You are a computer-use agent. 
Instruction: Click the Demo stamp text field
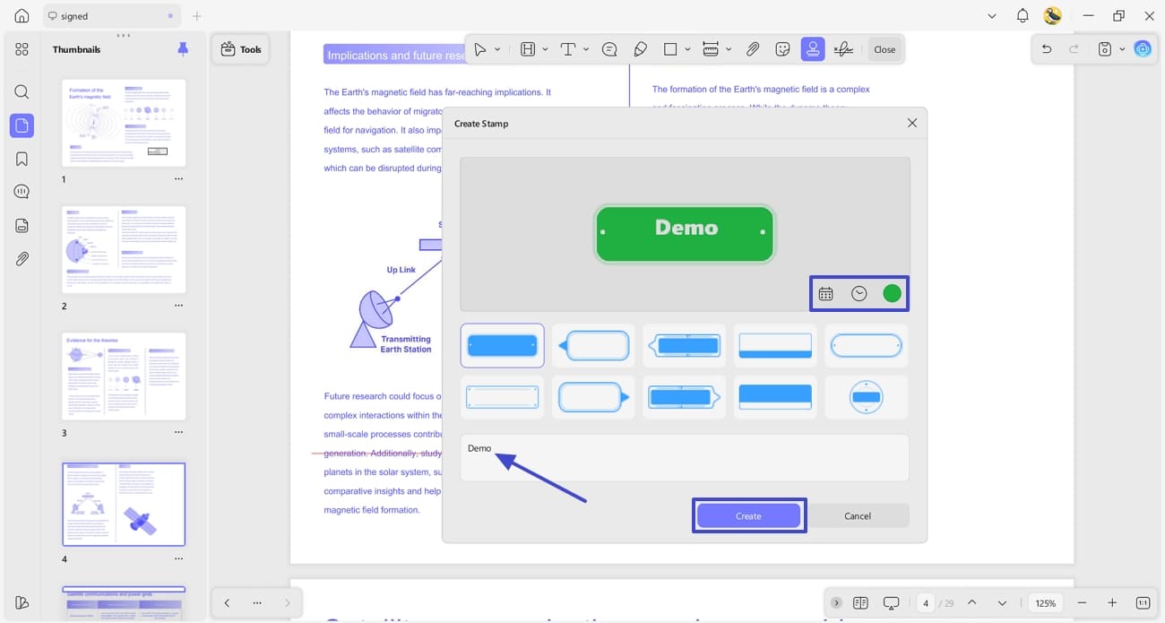[x=685, y=457]
